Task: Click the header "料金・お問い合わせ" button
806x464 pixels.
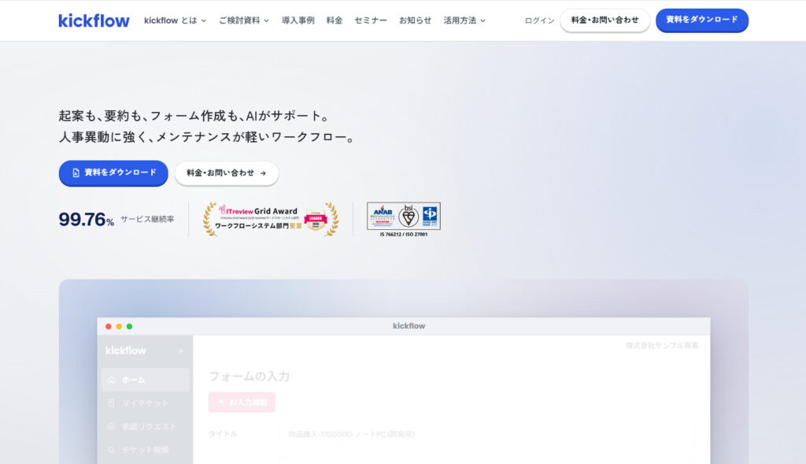Action: (x=604, y=20)
